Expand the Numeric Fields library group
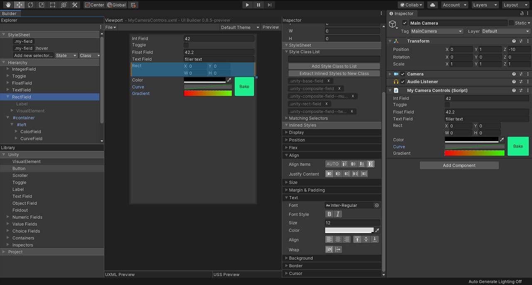Image resolution: width=532 pixels, height=285 pixels. (8, 217)
